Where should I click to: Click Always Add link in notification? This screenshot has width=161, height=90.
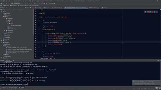click(143, 84)
